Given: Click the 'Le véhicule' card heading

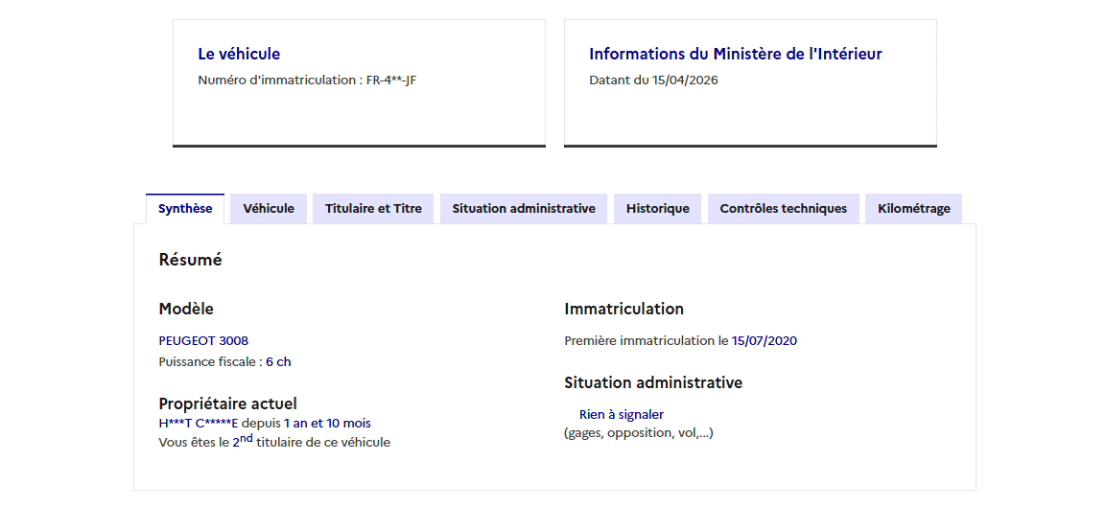Looking at the screenshot, I should [x=239, y=55].
